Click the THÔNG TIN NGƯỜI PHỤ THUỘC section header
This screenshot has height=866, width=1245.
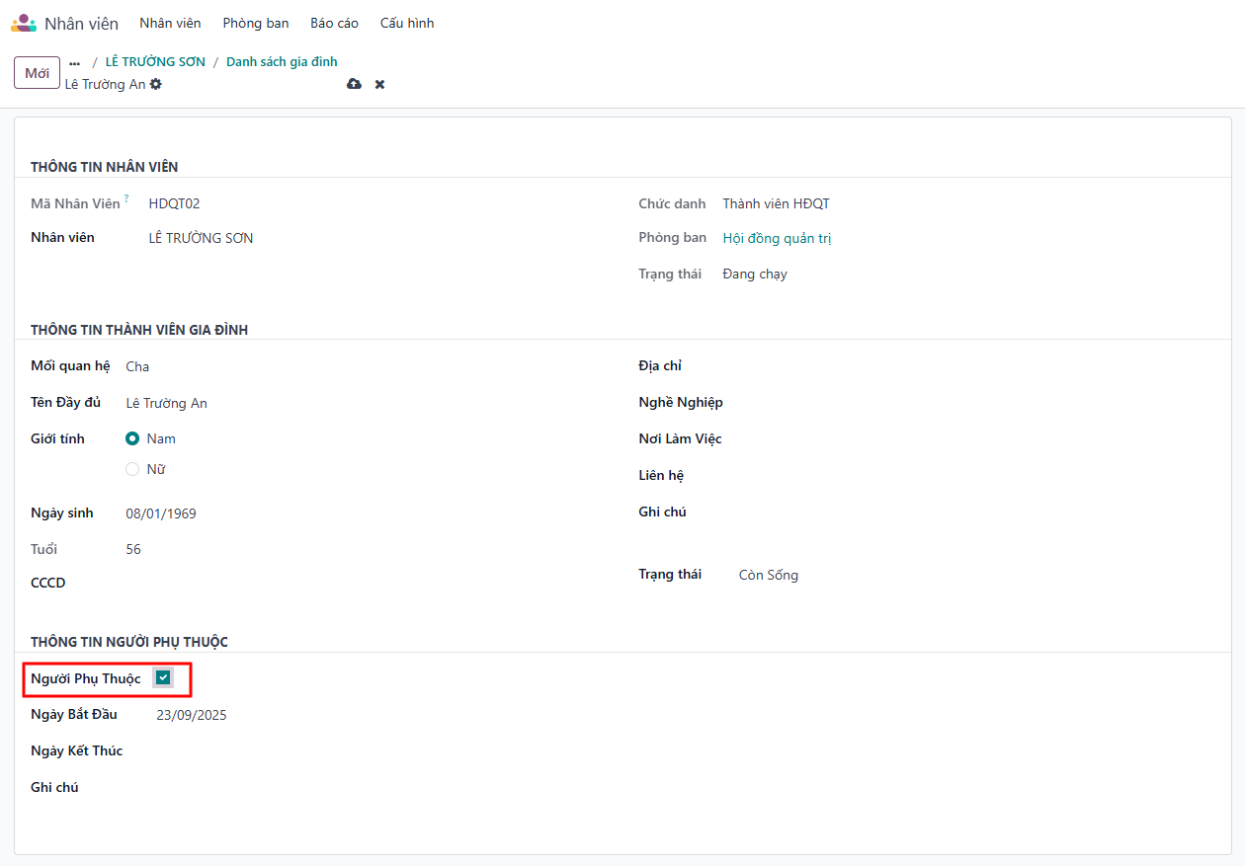pyautogui.click(x=129, y=642)
